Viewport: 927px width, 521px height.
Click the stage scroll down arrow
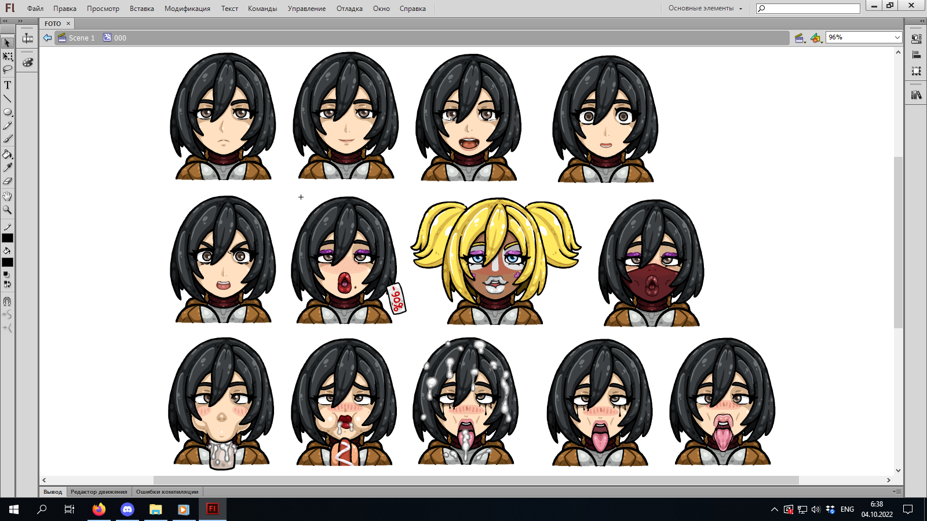pyautogui.click(x=898, y=471)
